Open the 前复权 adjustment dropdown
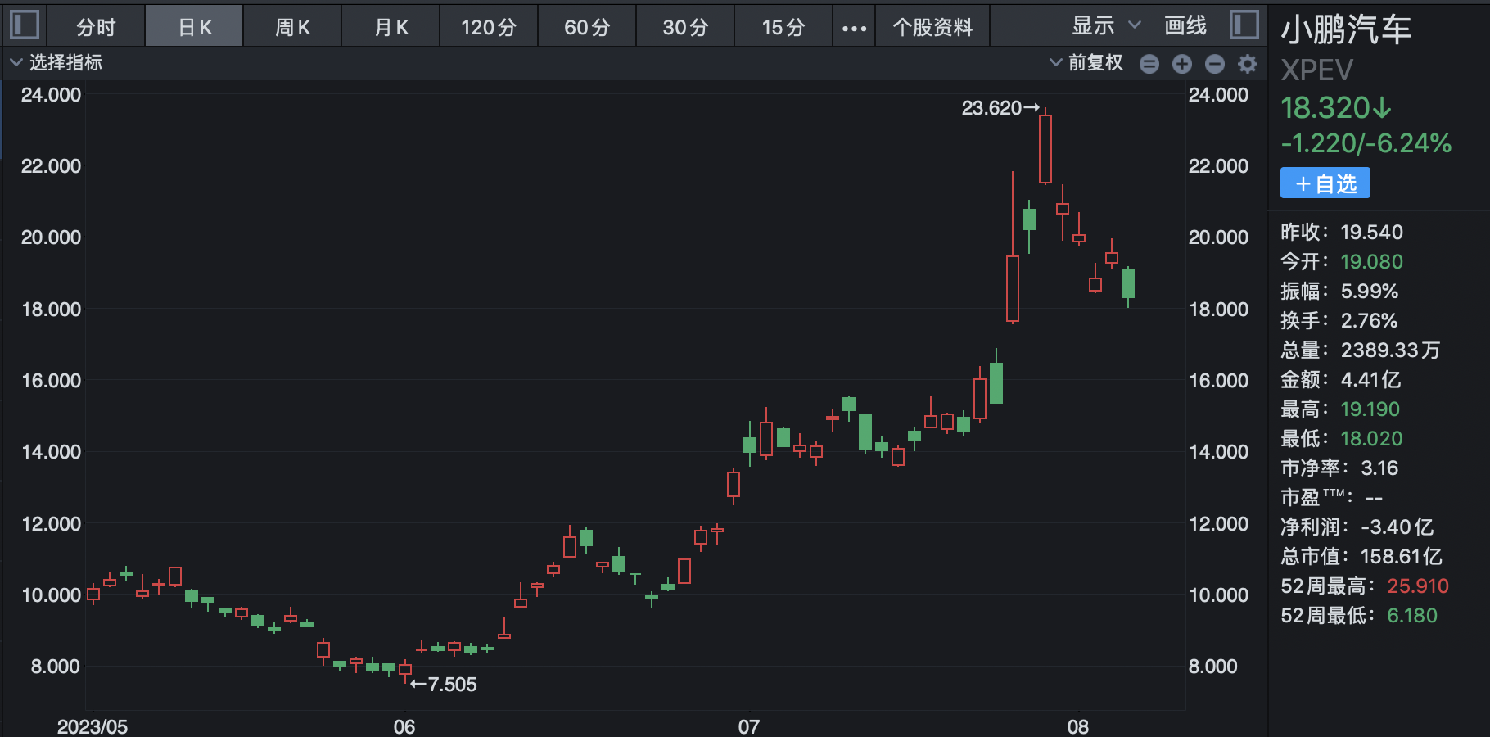 click(1086, 63)
